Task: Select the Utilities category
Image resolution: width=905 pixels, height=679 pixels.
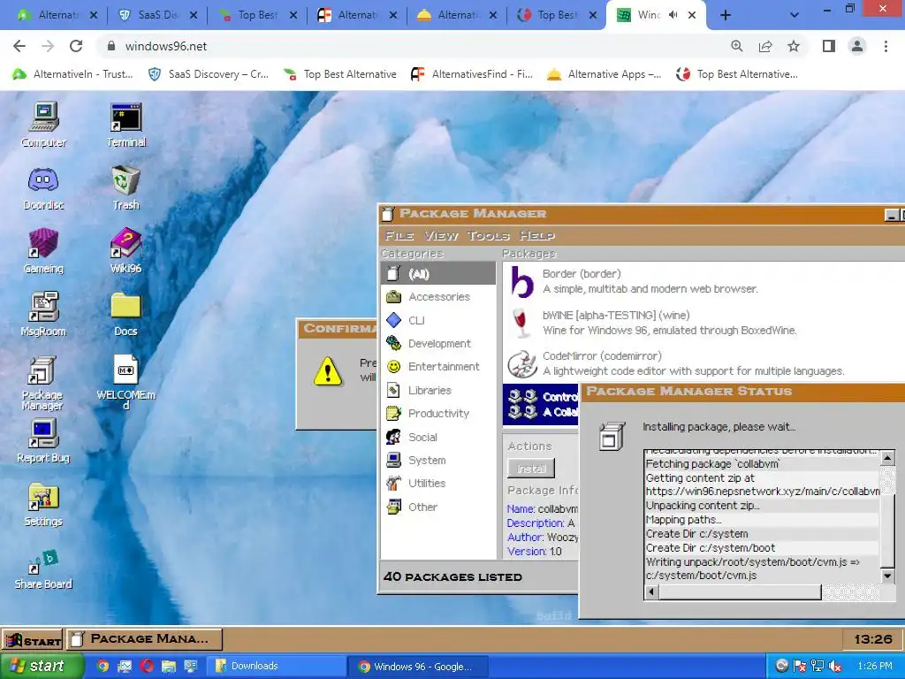Action: 438,484
